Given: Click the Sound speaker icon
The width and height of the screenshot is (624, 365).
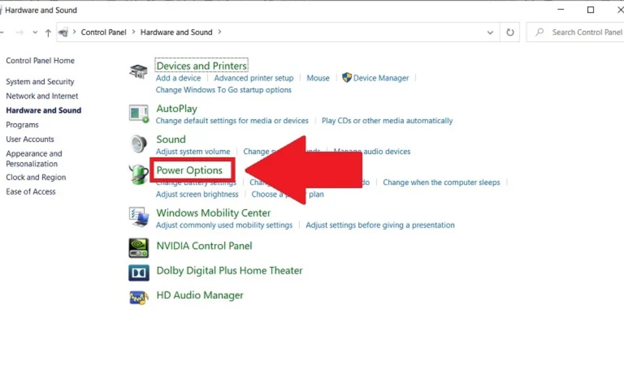Looking at the screenshot, I should coord(138,144).
